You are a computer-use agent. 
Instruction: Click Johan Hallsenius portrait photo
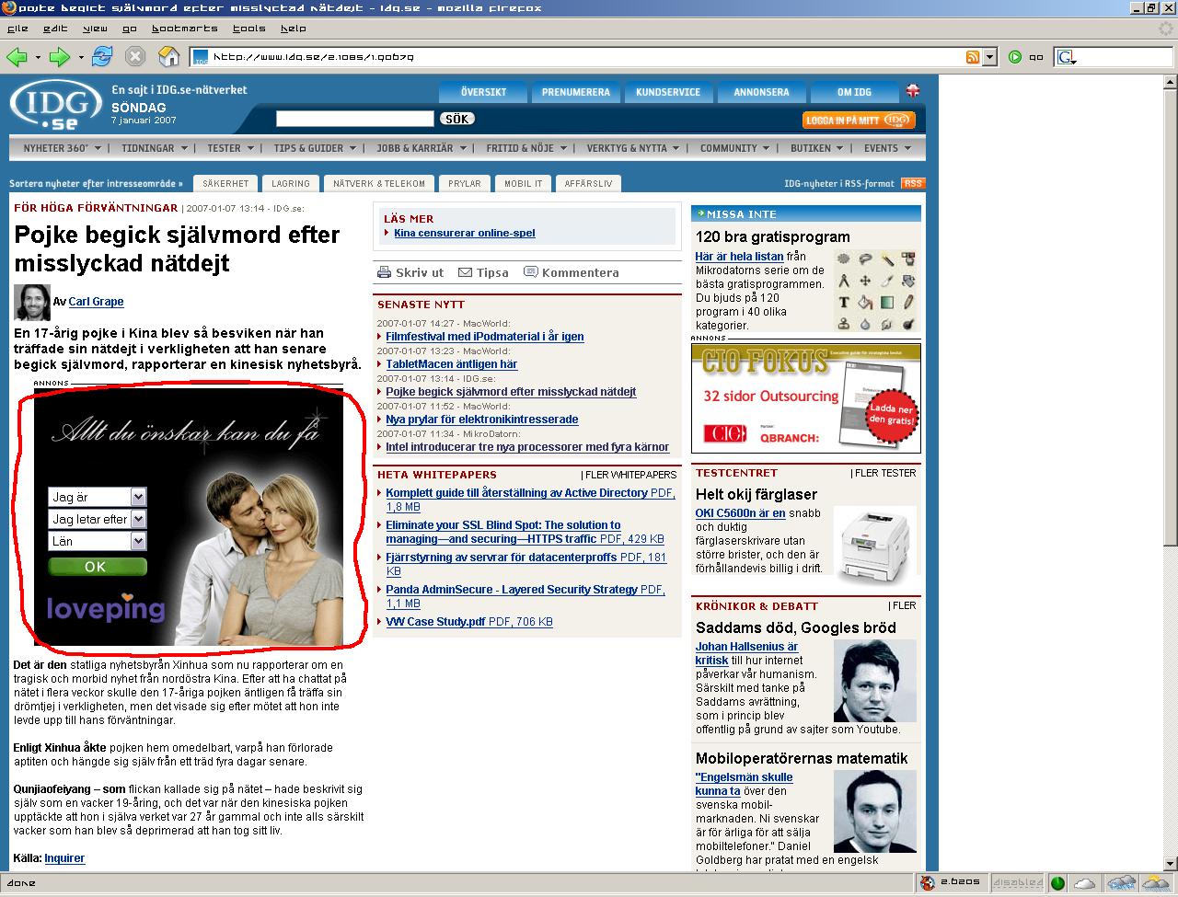(x=874, y=681)
